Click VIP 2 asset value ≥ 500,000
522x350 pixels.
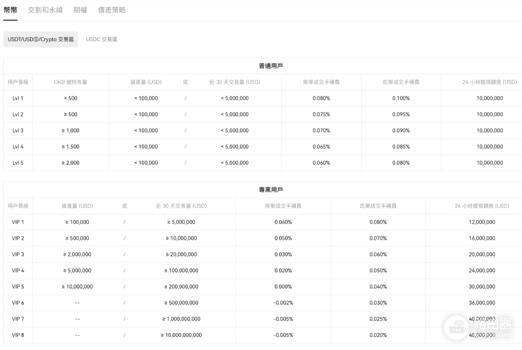77,238
